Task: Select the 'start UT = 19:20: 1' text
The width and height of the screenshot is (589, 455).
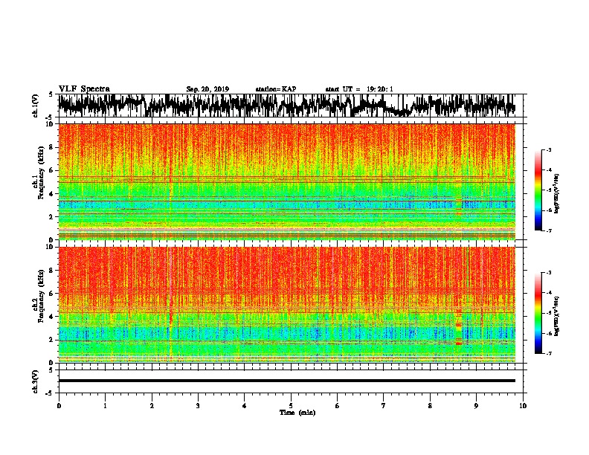Action: [x=359, y=89]
